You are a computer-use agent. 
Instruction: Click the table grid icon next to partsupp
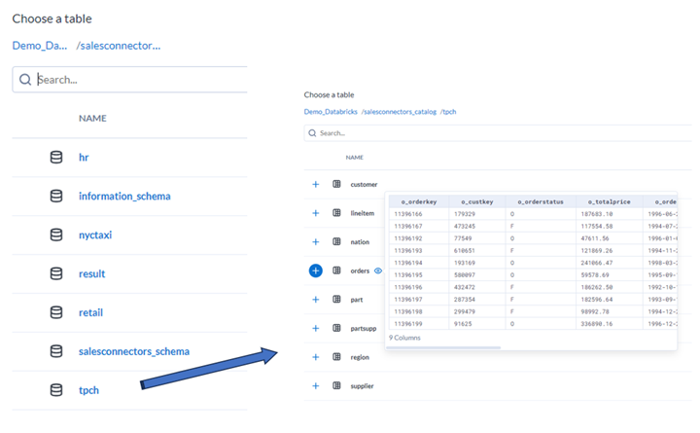336,329
